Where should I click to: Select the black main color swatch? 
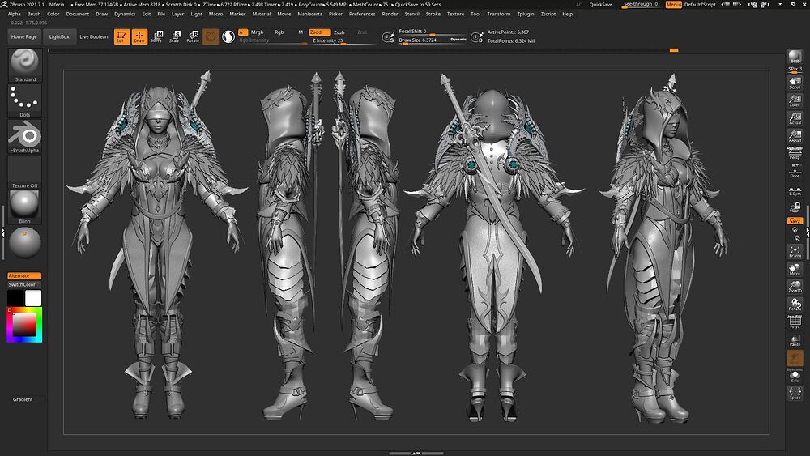tap(15, 298)
